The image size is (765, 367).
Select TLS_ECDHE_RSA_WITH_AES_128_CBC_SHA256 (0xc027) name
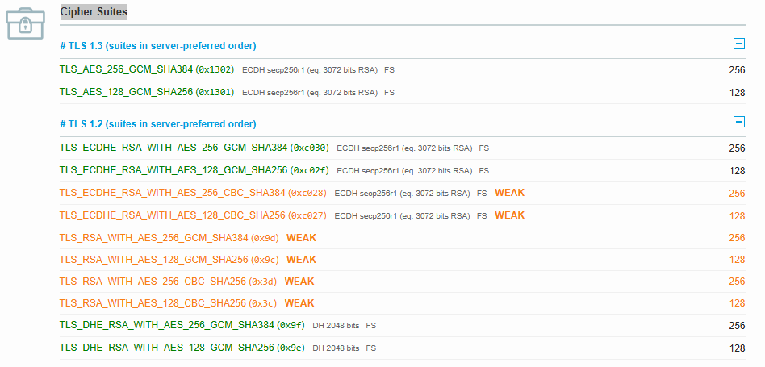[x=193, y=215]
